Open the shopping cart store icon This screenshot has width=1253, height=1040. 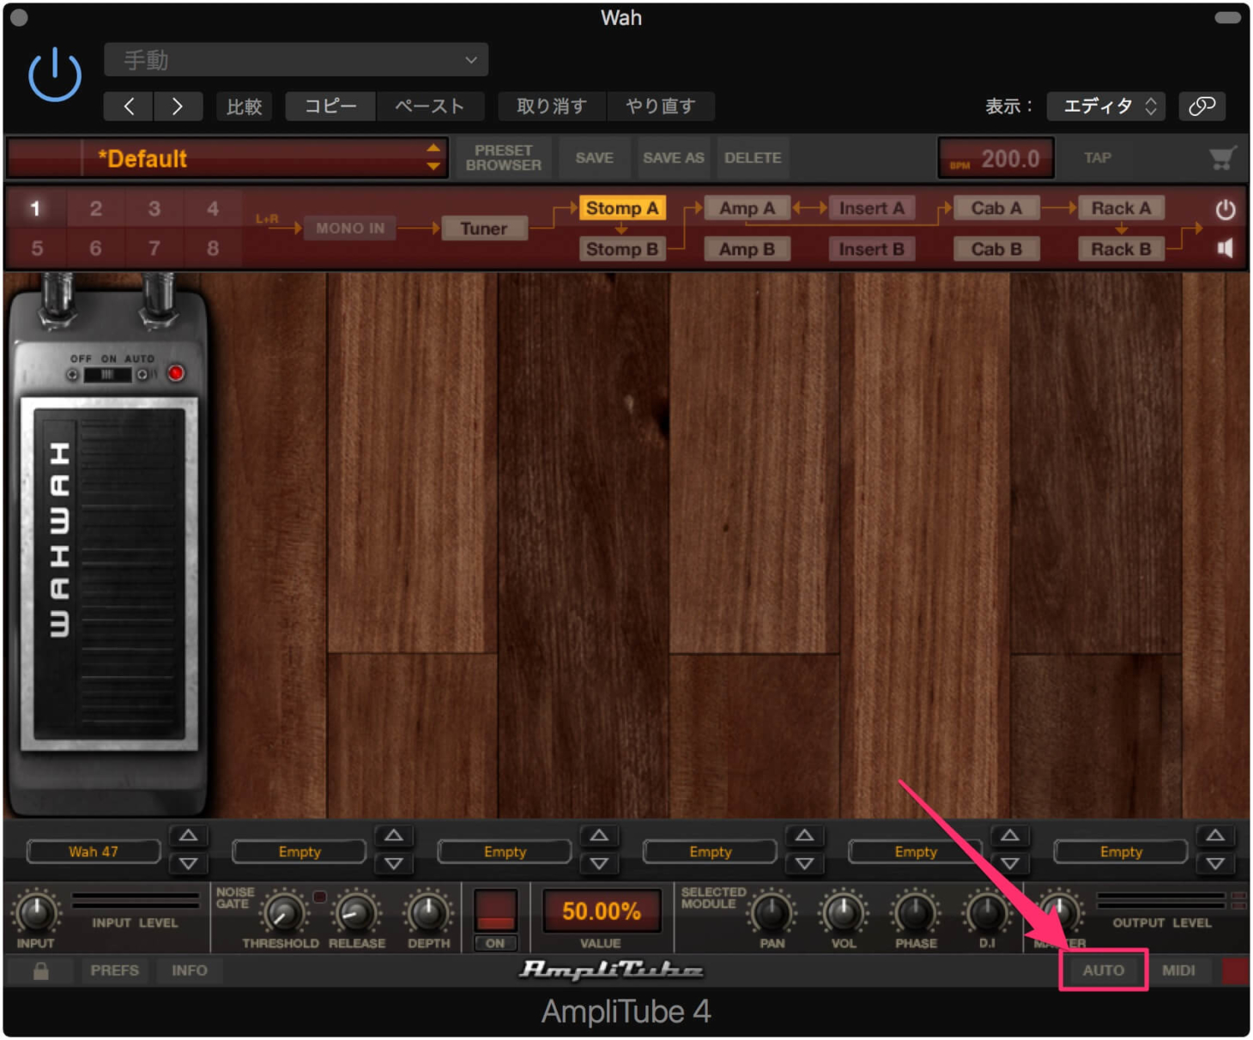[x=1221, y=158]
